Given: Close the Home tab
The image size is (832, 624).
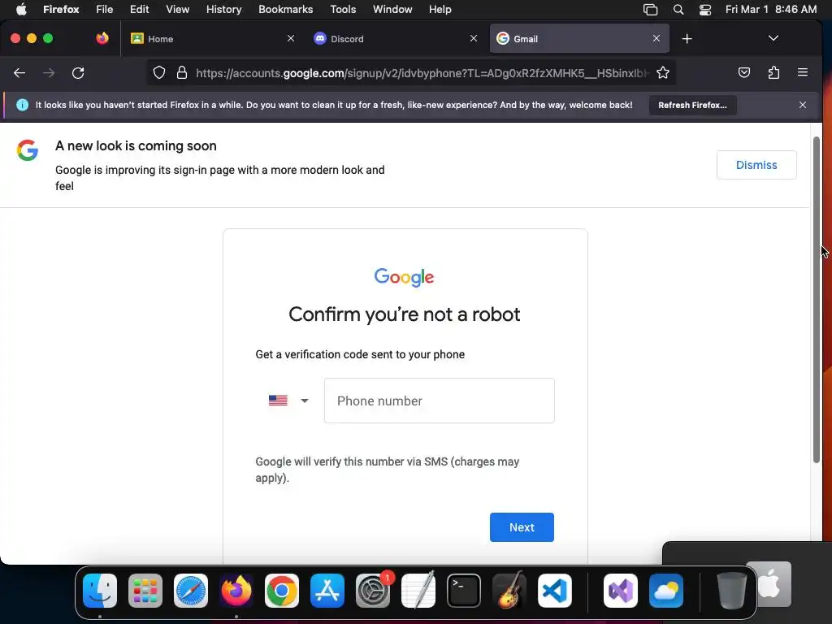Looking at the screenshot, I should tap(291, 38).
